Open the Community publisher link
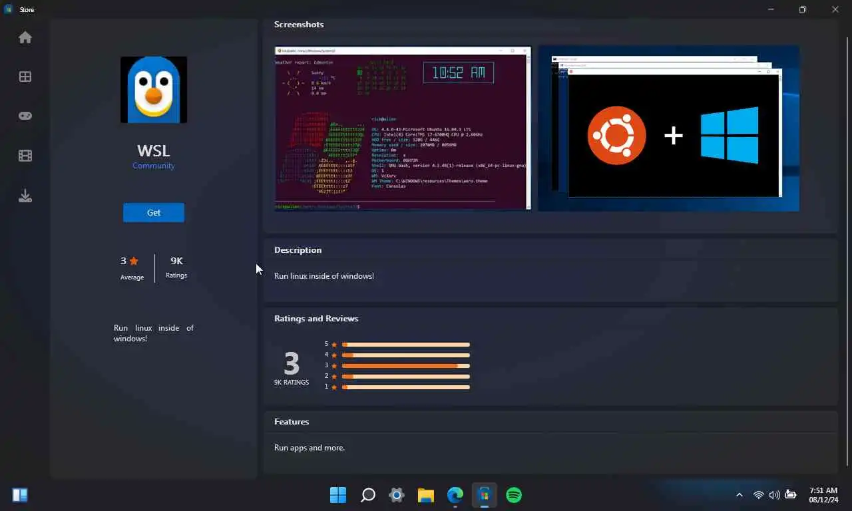Image resolution: width=852 pixels, height=511 pixels. 154,166
